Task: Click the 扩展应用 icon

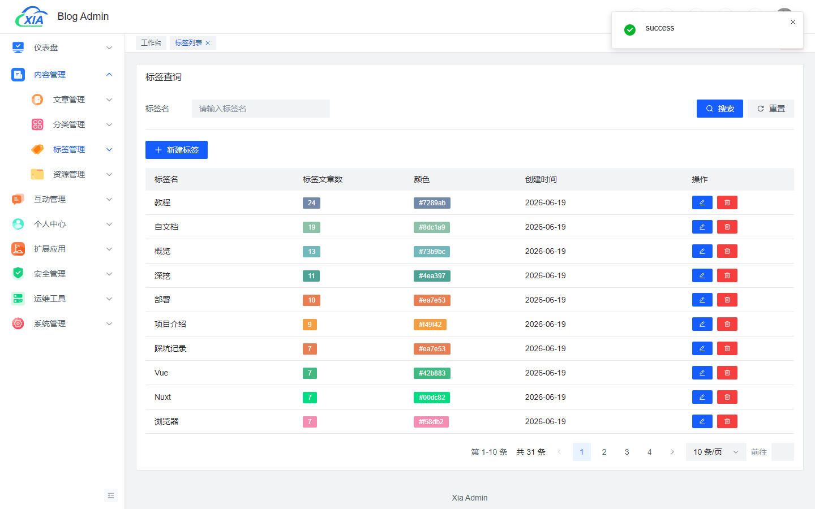Action: click(x=18, y=249)
